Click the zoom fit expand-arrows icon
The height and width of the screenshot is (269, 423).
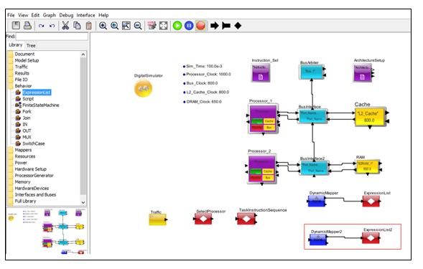164,26
